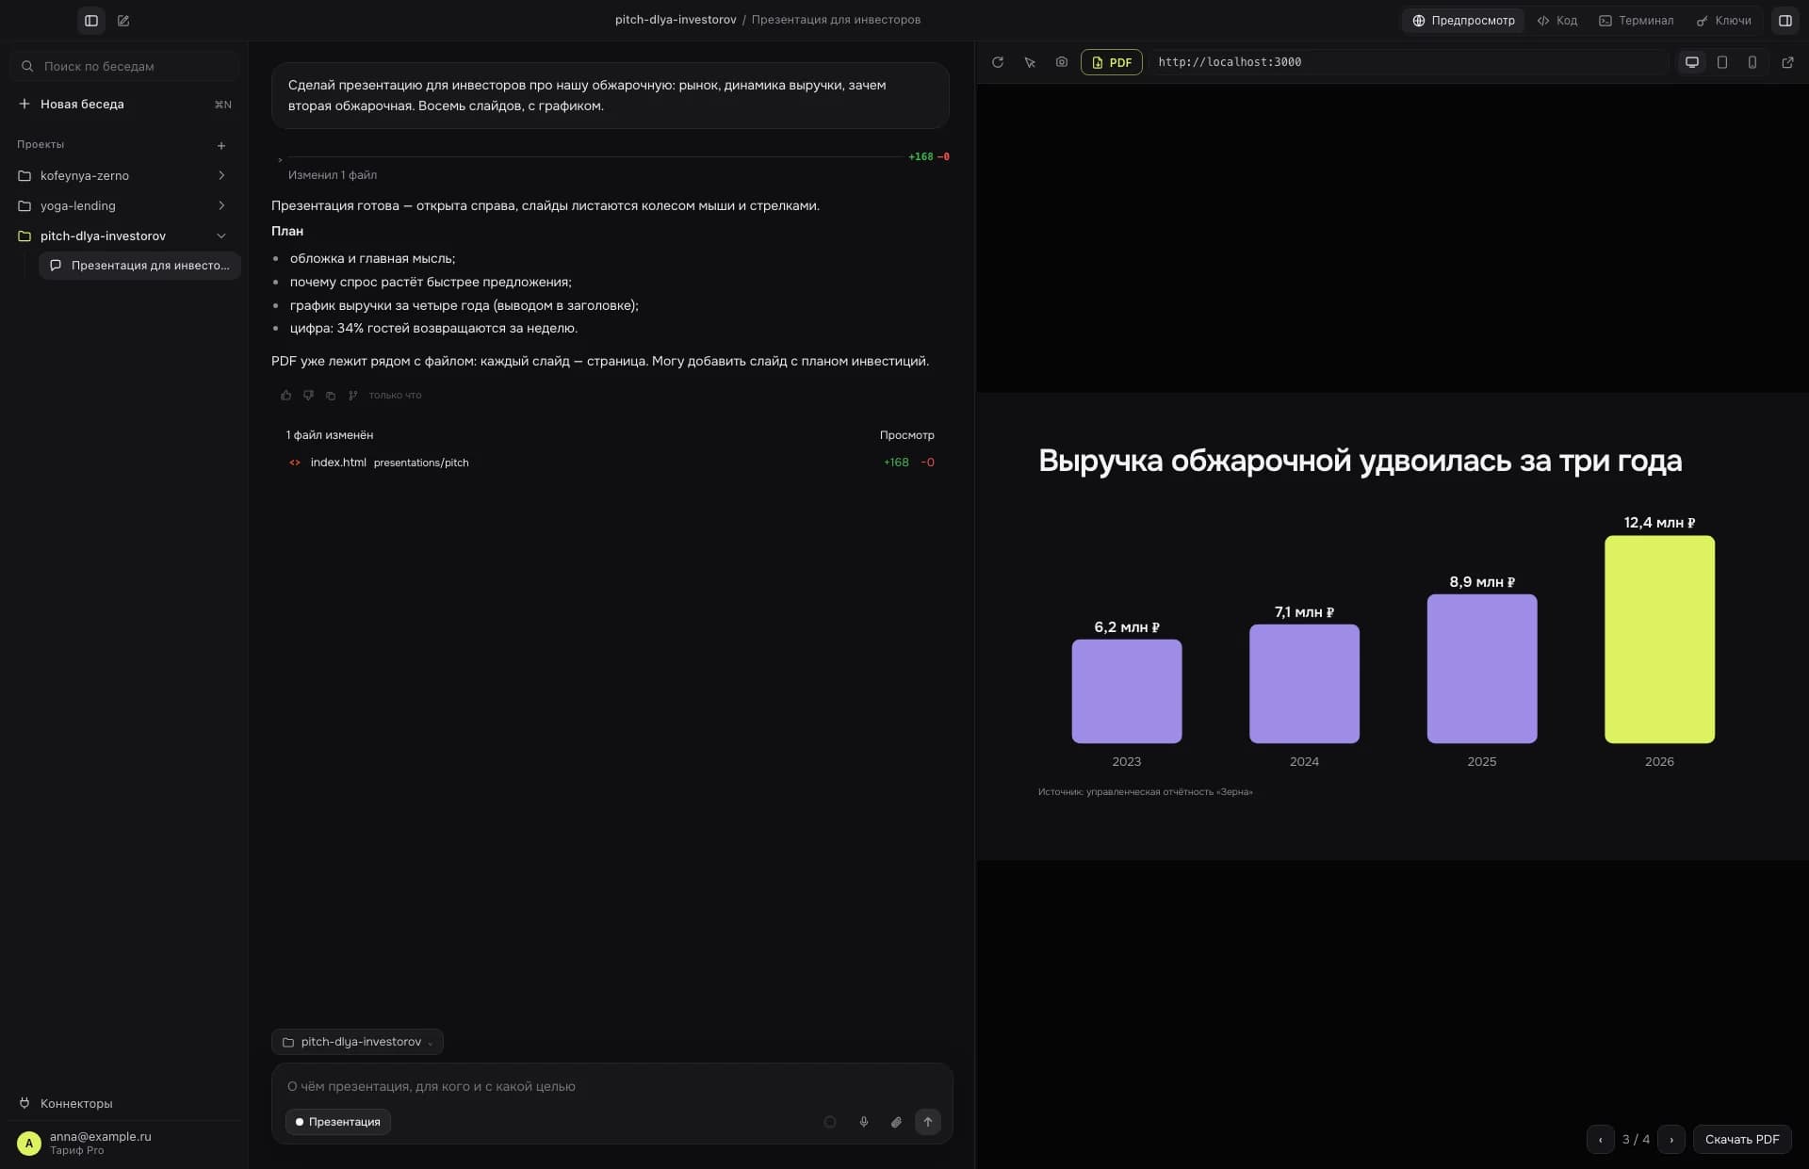This screenshot has height=1169, width=1809.
Task: Go to previous slide arrow
Action: (x=1600, y=1140)
